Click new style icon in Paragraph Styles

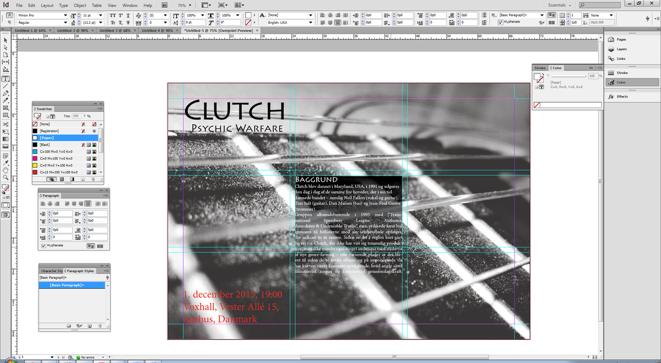click(89, 326)
